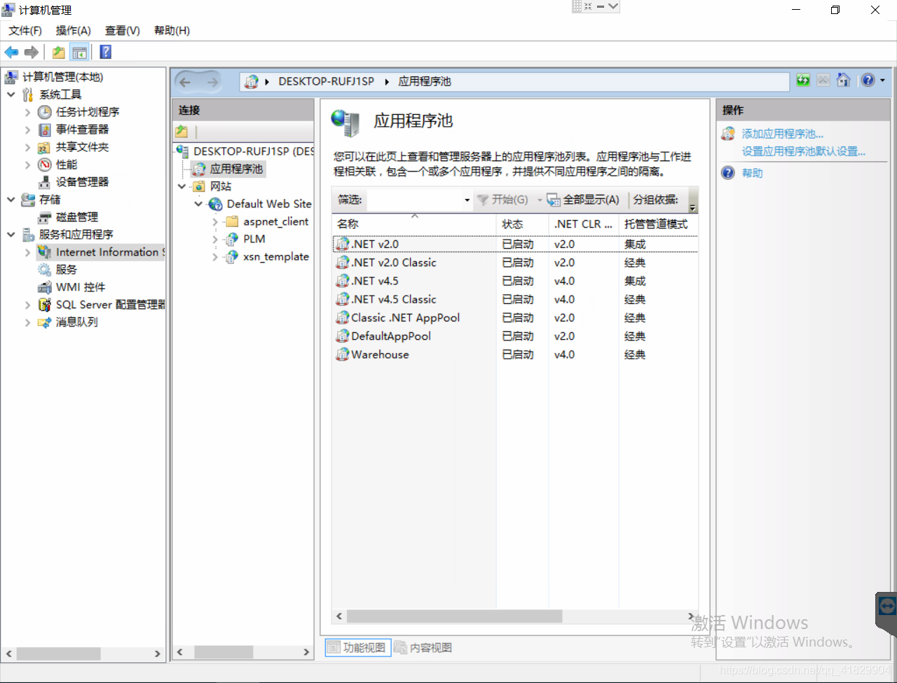The image size is (897, 683).
Task: Sort by the Managed Pipeline Mode column
Action: (657, 224)
